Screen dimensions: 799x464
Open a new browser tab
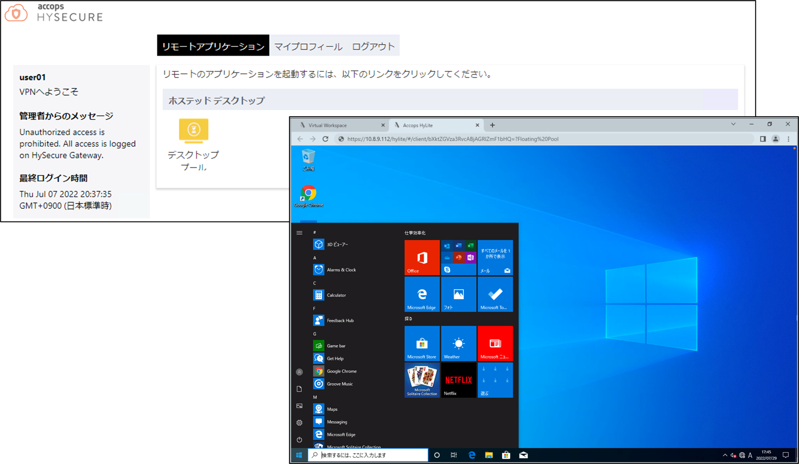coord(492,125)
